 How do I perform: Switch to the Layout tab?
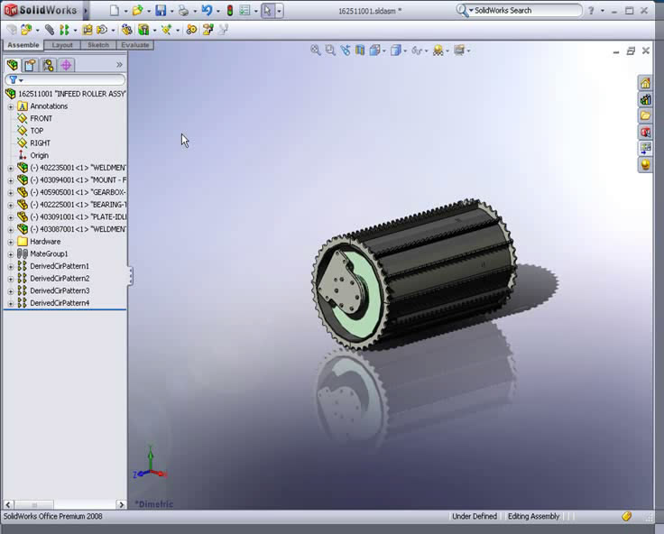coord(62,45)
